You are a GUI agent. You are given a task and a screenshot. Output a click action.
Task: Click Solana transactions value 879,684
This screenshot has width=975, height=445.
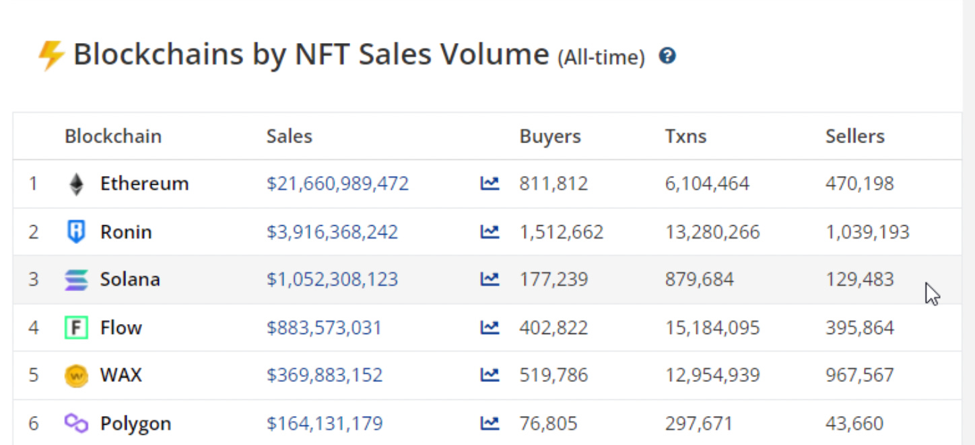[699, 279]
